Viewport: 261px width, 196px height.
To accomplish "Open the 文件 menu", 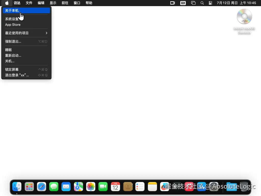I will tap(29, 3).
